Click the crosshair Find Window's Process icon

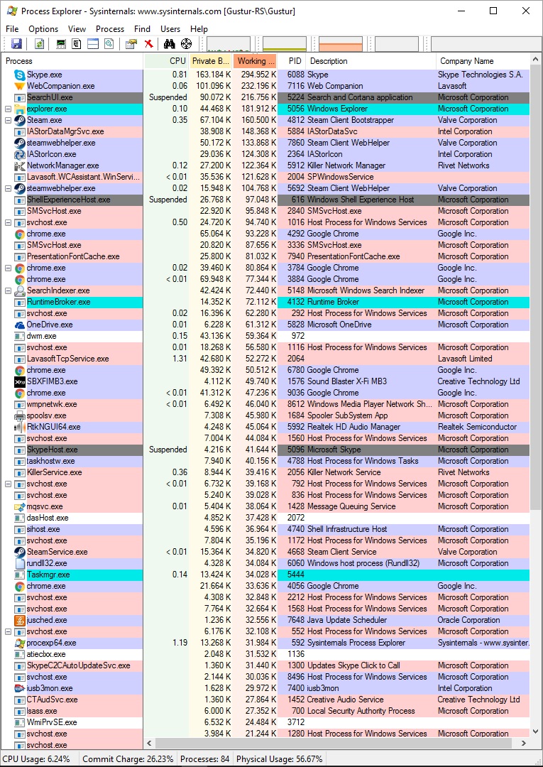tap(187, 44)
